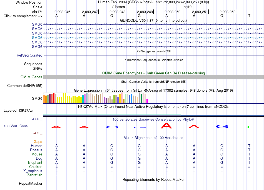264x190 pixels.
Task: Select the light-blue SMG6 transcript label
Action: pos(37,38)
